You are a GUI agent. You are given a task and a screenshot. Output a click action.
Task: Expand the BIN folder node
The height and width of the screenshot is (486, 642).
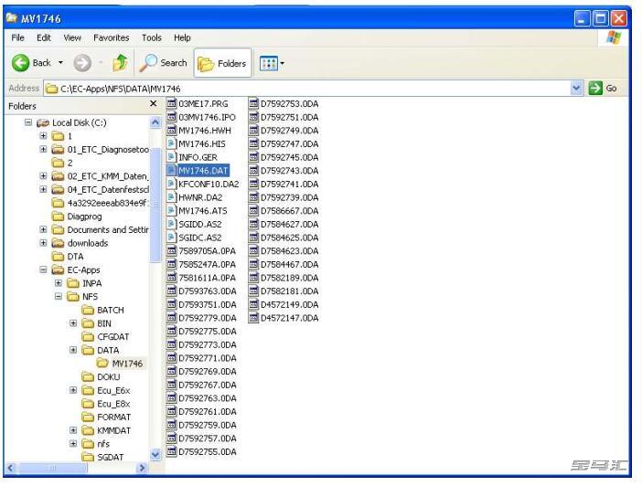tap(73, 322)
